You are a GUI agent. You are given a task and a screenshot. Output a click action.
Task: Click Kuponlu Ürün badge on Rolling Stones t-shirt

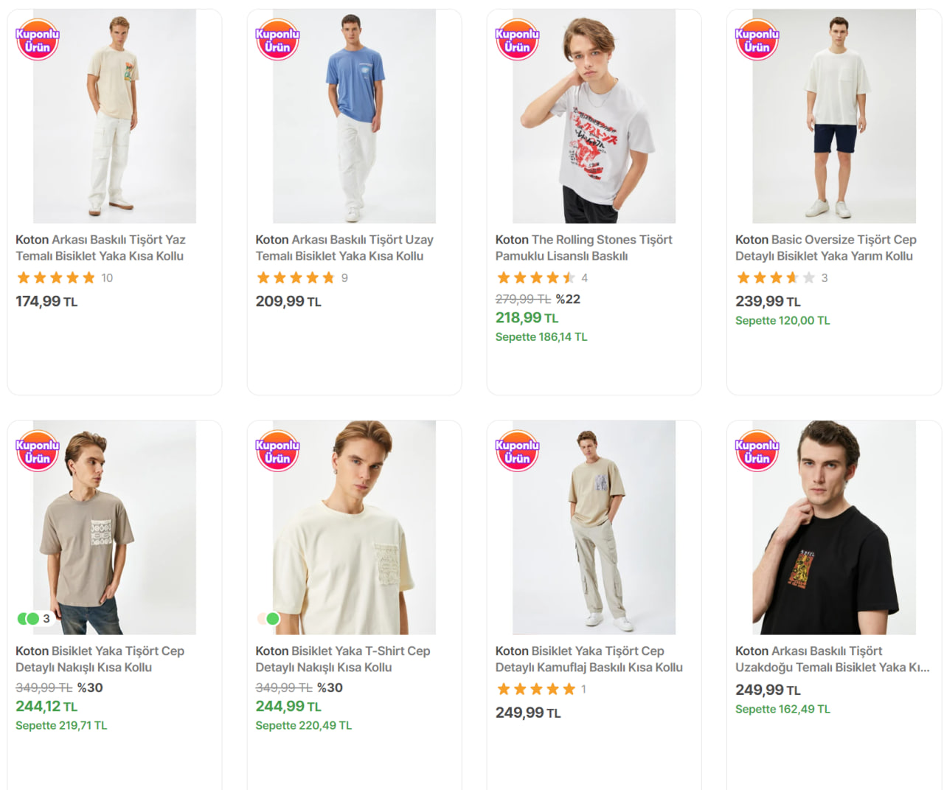coord(517,40)
